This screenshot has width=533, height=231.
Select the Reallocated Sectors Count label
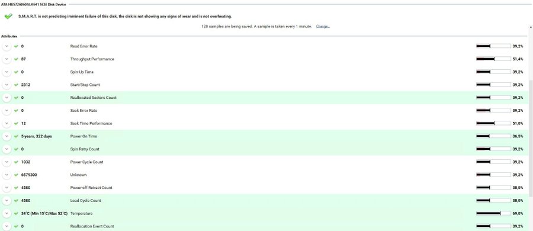(x=93, y=98)
